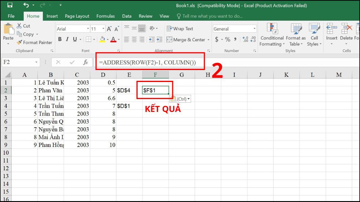Apply center alignment to the cell

pyautogui.click(x=134, y=39)
